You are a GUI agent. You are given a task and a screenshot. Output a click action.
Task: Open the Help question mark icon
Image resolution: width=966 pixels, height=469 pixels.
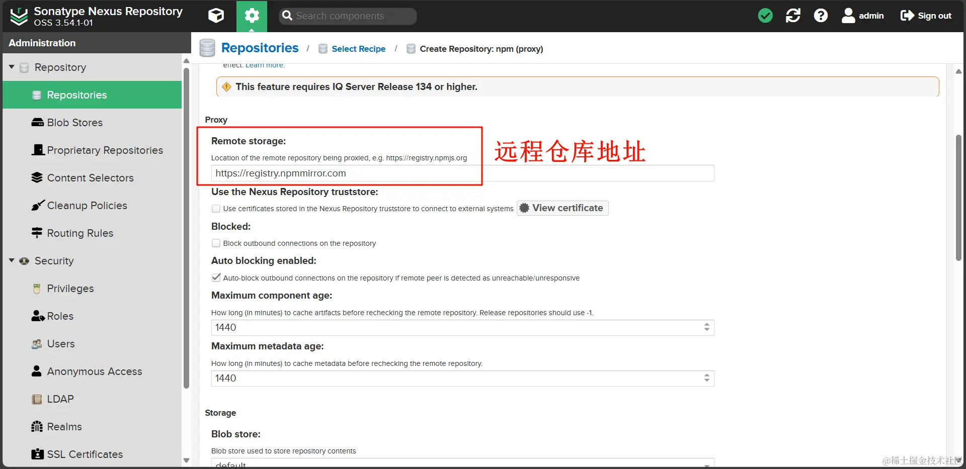821,16
